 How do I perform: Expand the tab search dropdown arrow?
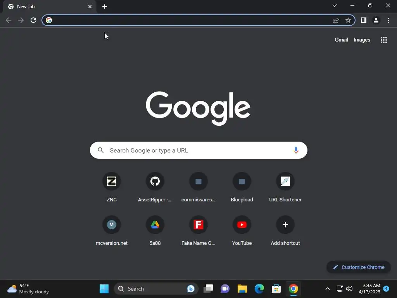tap(335, 5)
